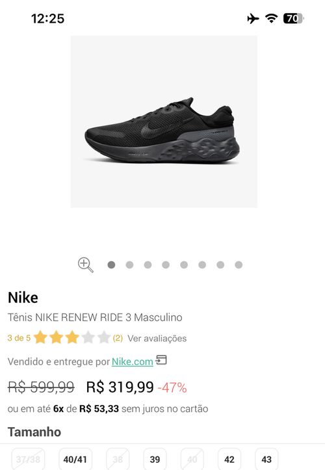Screen dimensions: 325x470
Task: Jump to the last carousel dot
Action: pyautogui.click(x=239, y=265)
